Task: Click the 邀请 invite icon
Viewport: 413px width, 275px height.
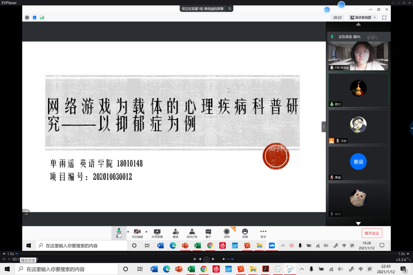Action: point(176,232)
